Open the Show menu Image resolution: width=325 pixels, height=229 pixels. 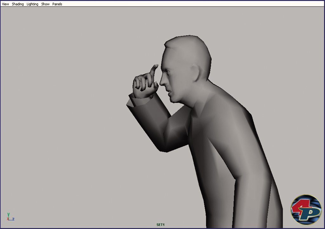[45, 4]
